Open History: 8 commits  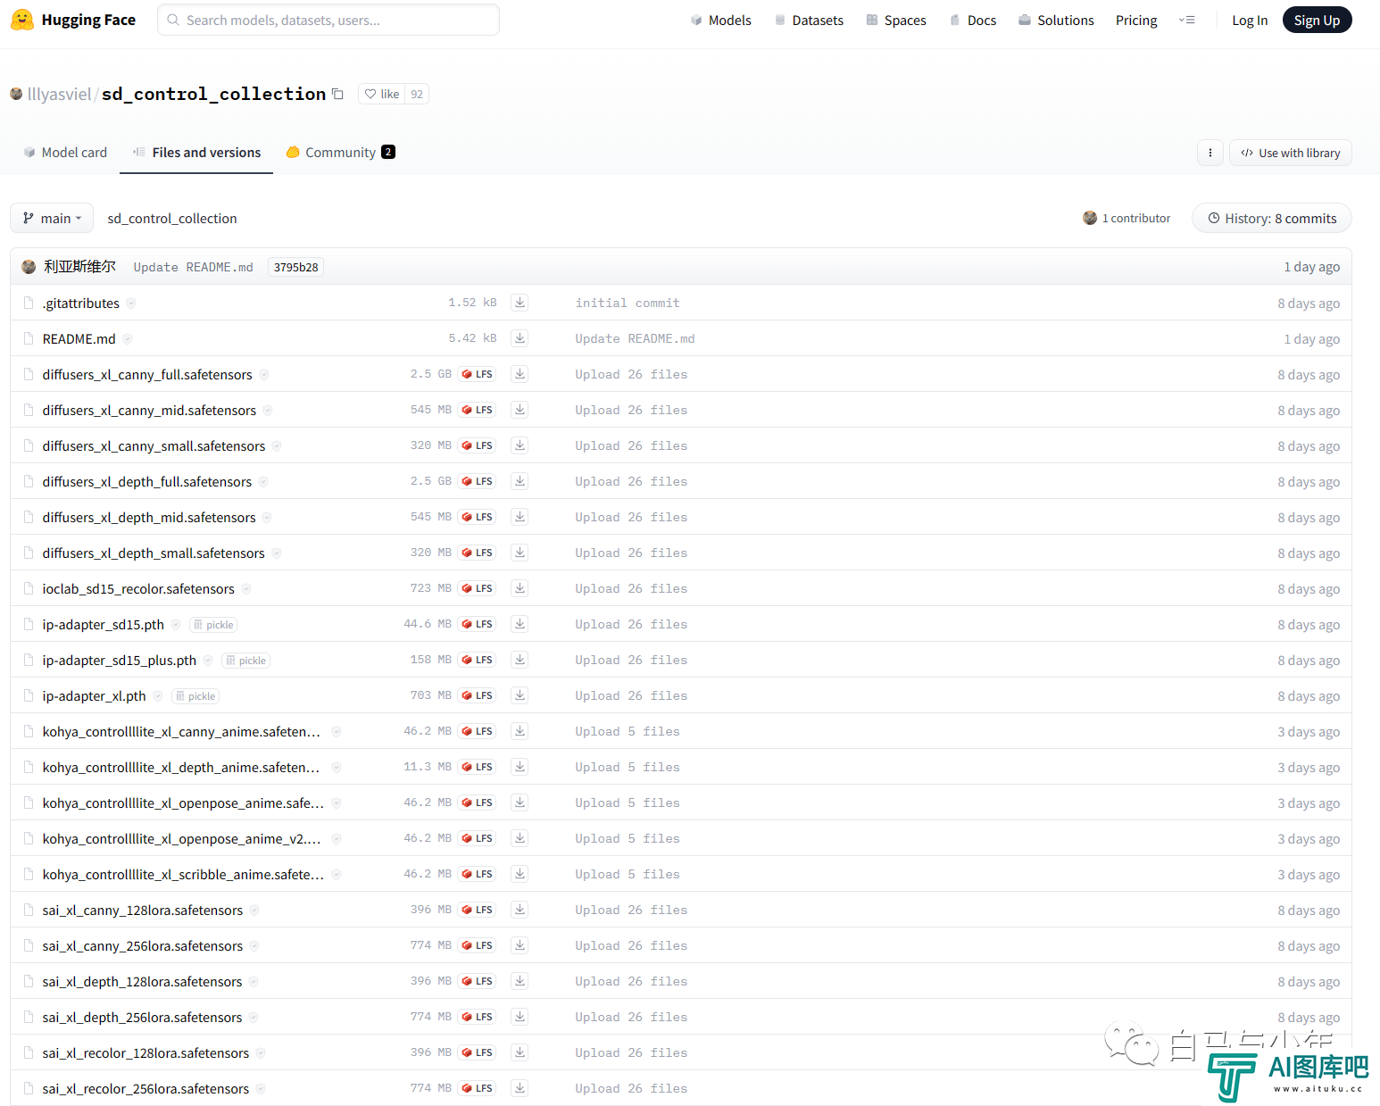(1271, 218)
